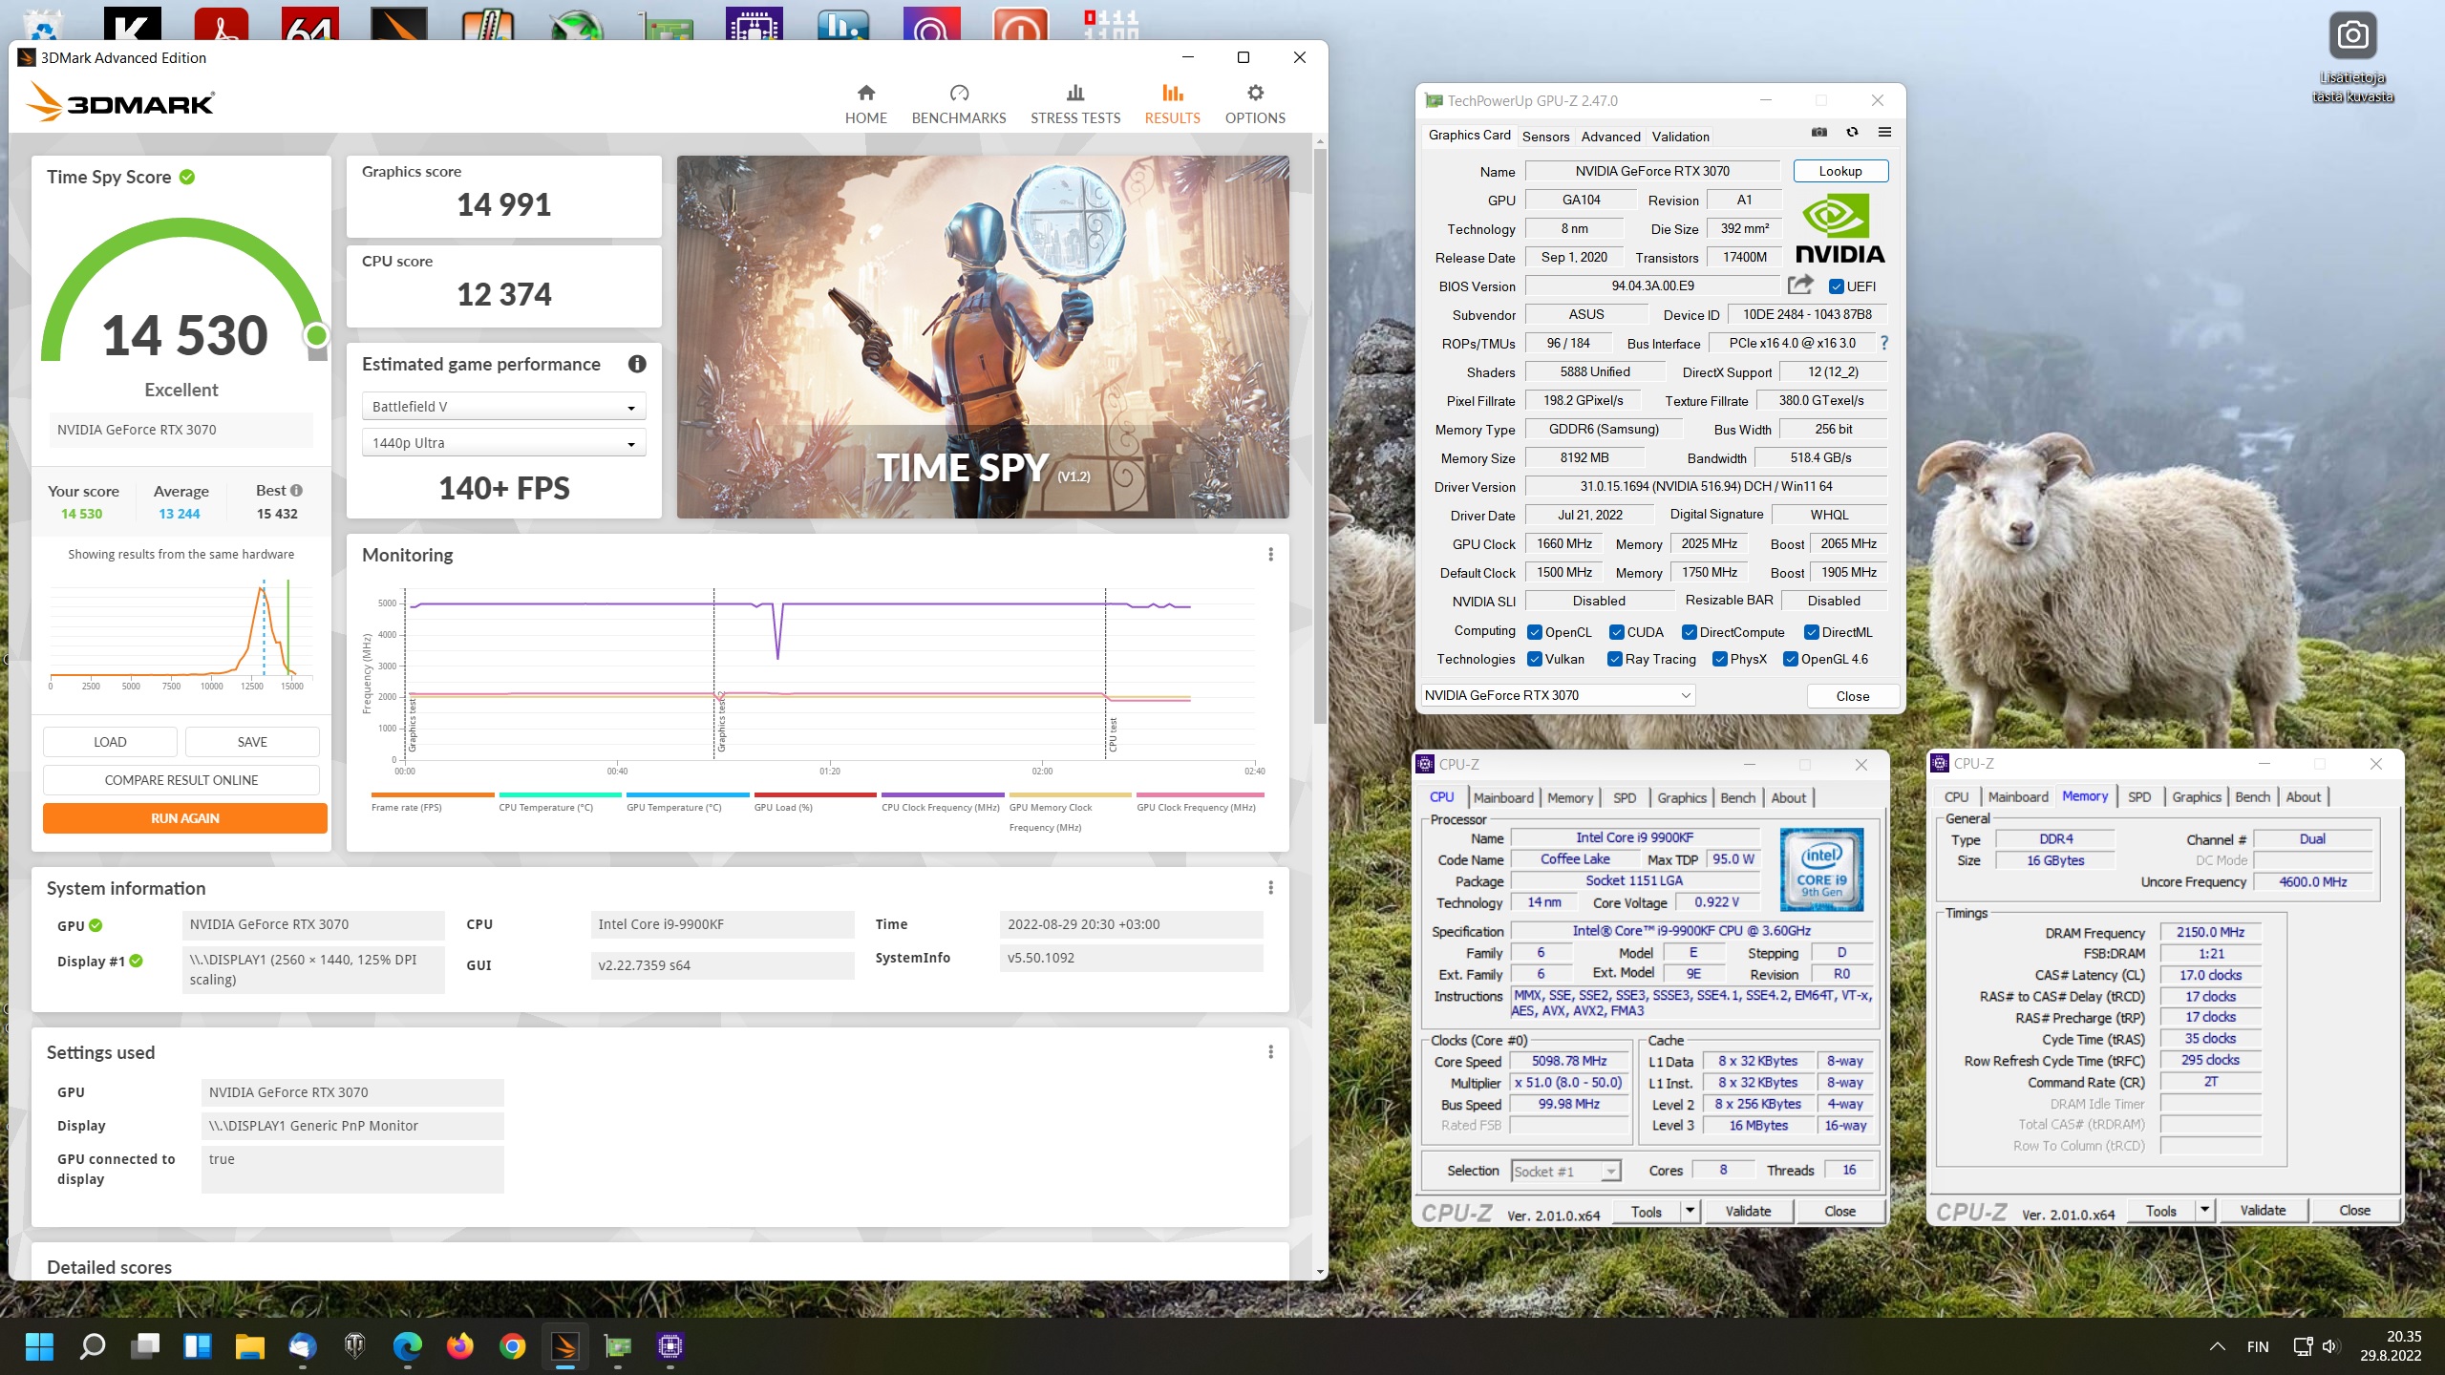Switch to the Advanced tab in GPU-Z

coord(1610,137)
